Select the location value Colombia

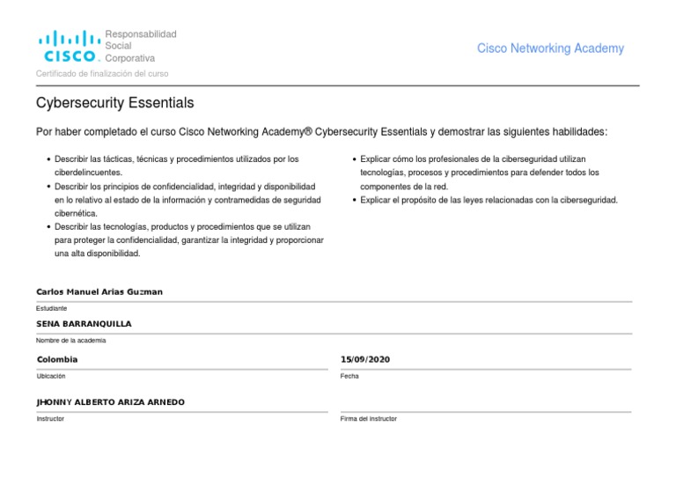tap(57, 359)
